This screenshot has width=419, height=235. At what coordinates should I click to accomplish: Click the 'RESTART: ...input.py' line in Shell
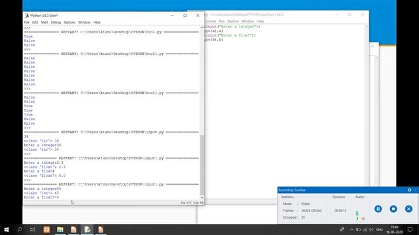tap(111, 132)
